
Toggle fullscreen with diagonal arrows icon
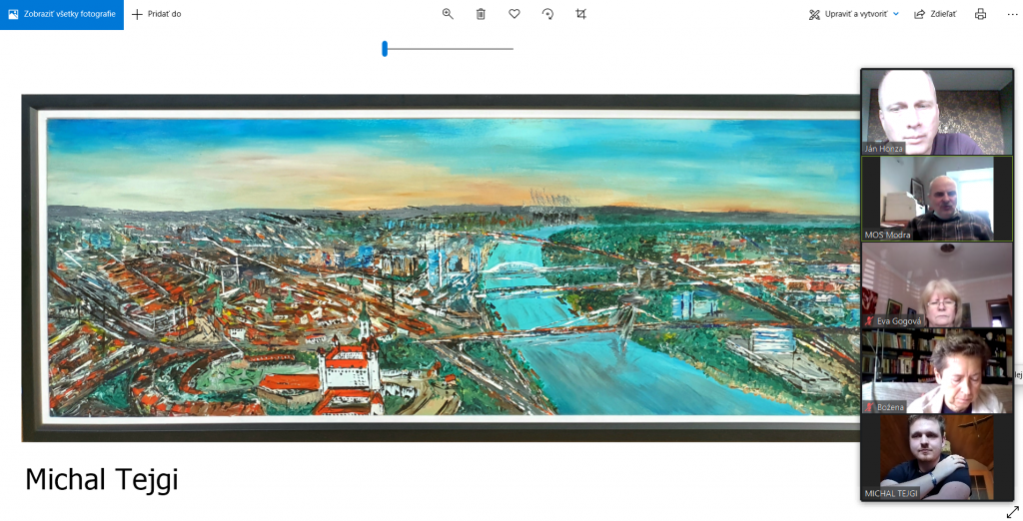(1013, 512)
